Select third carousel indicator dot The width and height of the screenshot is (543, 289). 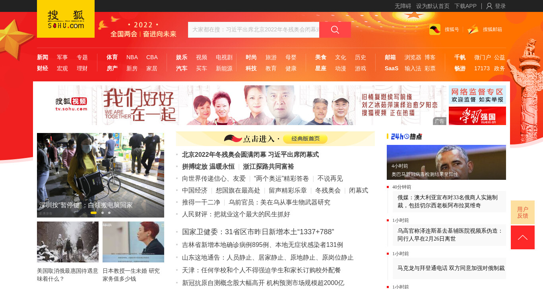click(109, 213)
